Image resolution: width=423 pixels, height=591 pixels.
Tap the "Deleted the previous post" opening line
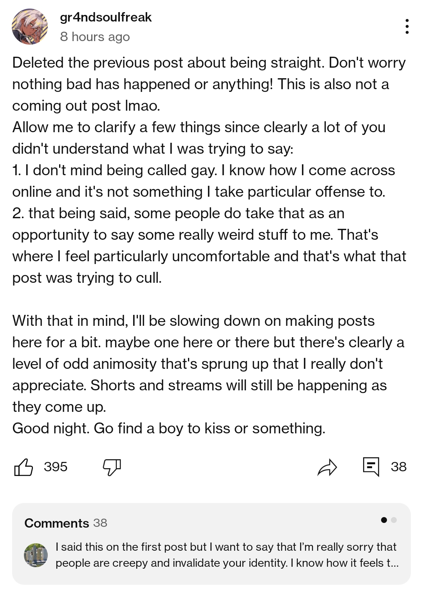point(209,63)
